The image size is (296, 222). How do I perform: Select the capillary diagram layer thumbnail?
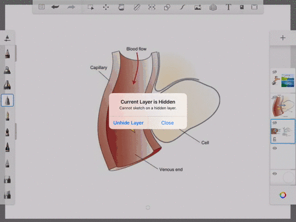(x=283, y=106)
